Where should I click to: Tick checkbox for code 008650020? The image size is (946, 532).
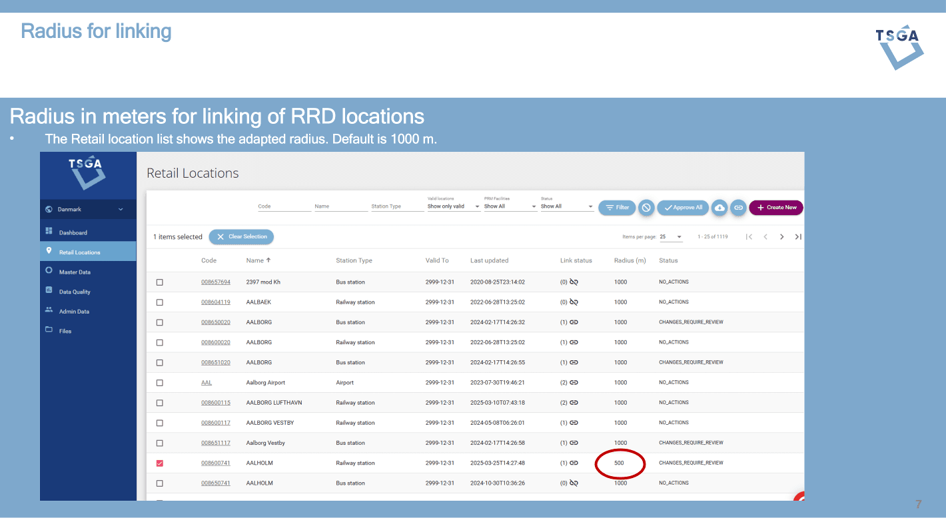(x=159, y=322)
